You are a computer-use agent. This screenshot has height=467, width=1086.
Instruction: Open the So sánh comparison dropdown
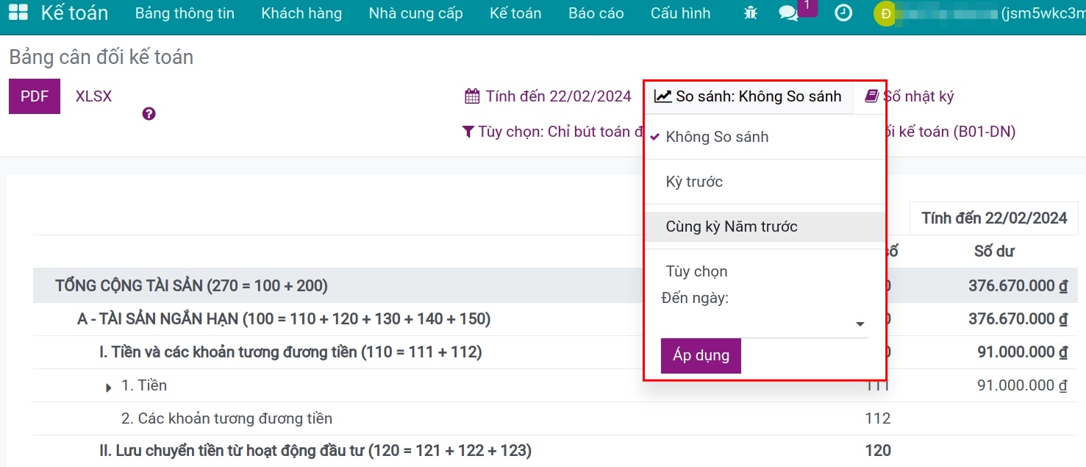[749, 96]
